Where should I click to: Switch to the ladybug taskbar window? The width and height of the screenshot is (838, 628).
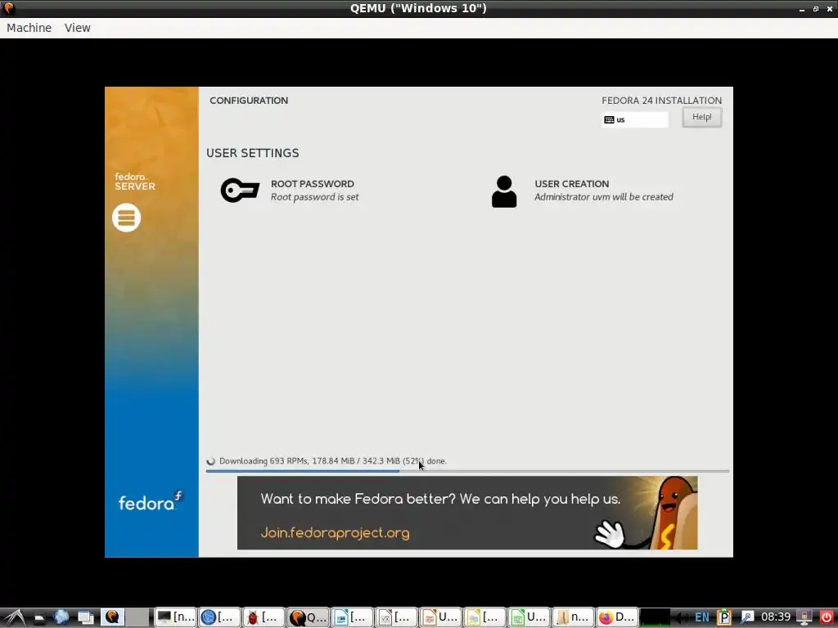point(264,617)
